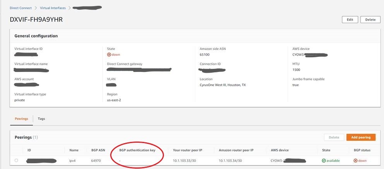The height and width of the screenshot is (169, 384).
Task: Click the General configuration panel heading
Action: pyautogui.click(x=36, y=36)
